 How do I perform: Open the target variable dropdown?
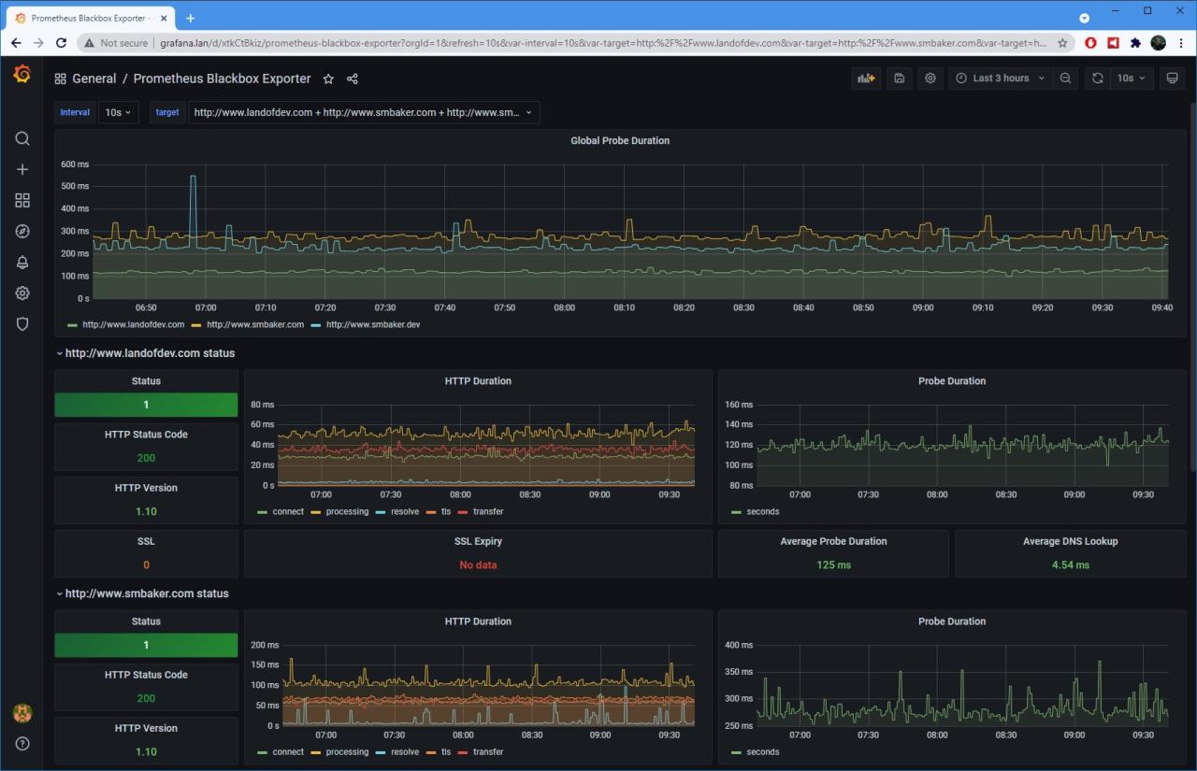(x=364, y=112)
